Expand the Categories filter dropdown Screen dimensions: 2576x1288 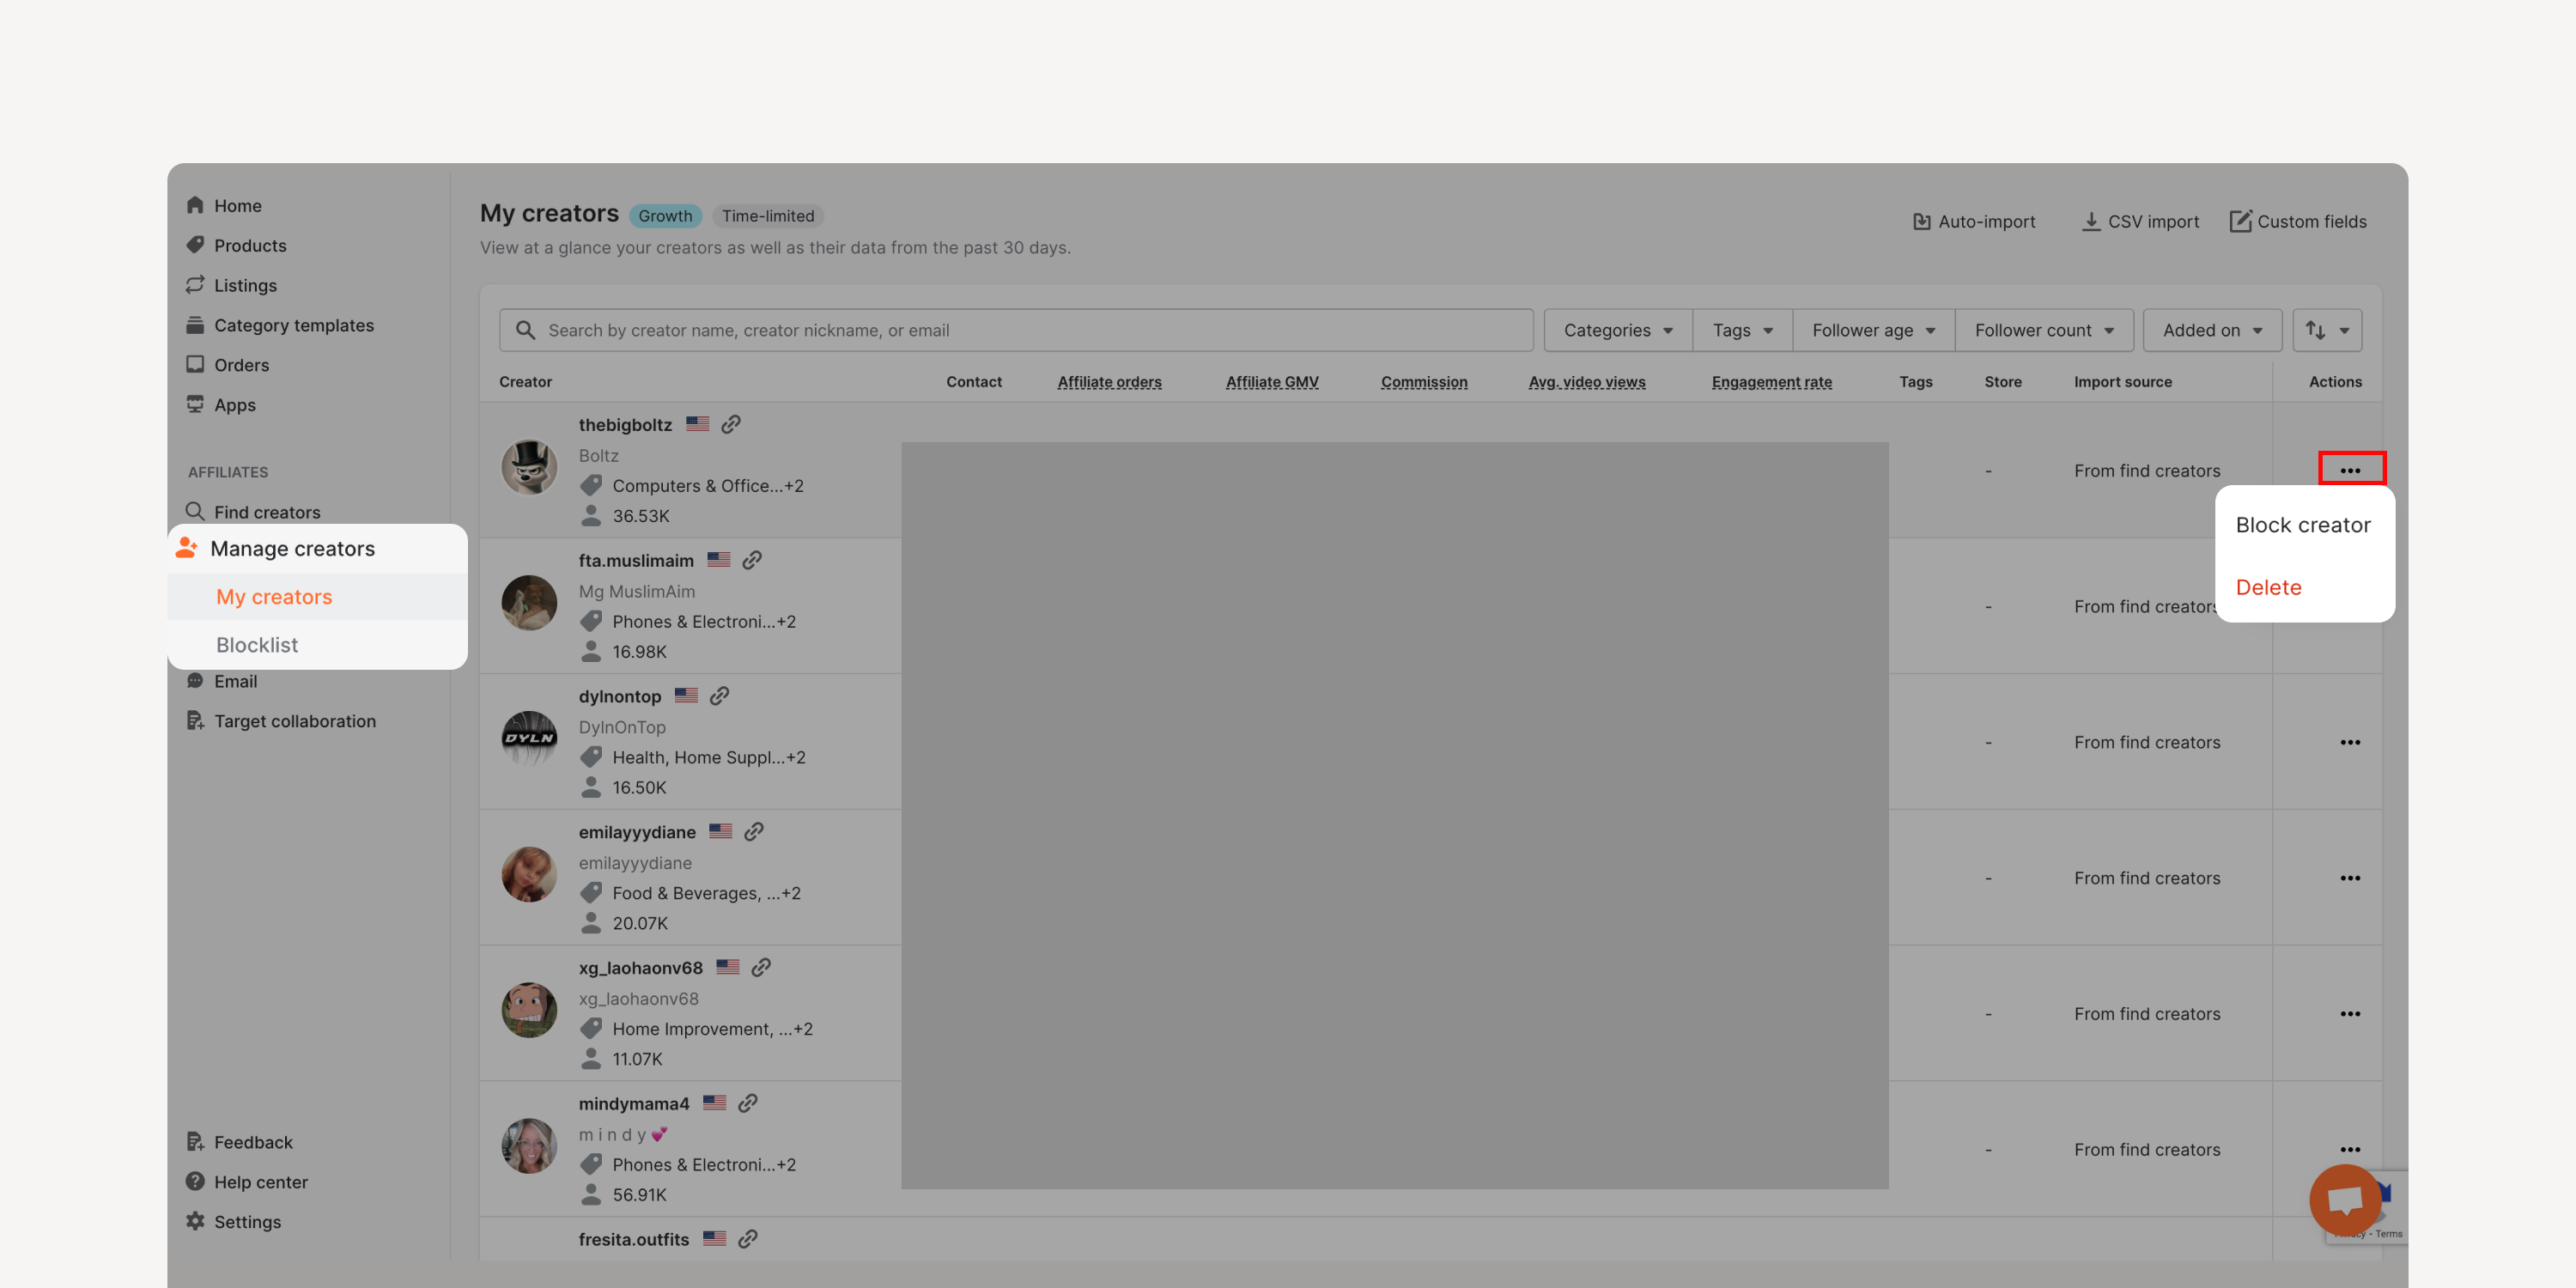tap(1617, 330)
